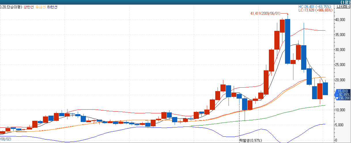The height and width of the screenshot is (143, 351).
Task: Click the 10,000 price axis label
Action: (339, 110)
